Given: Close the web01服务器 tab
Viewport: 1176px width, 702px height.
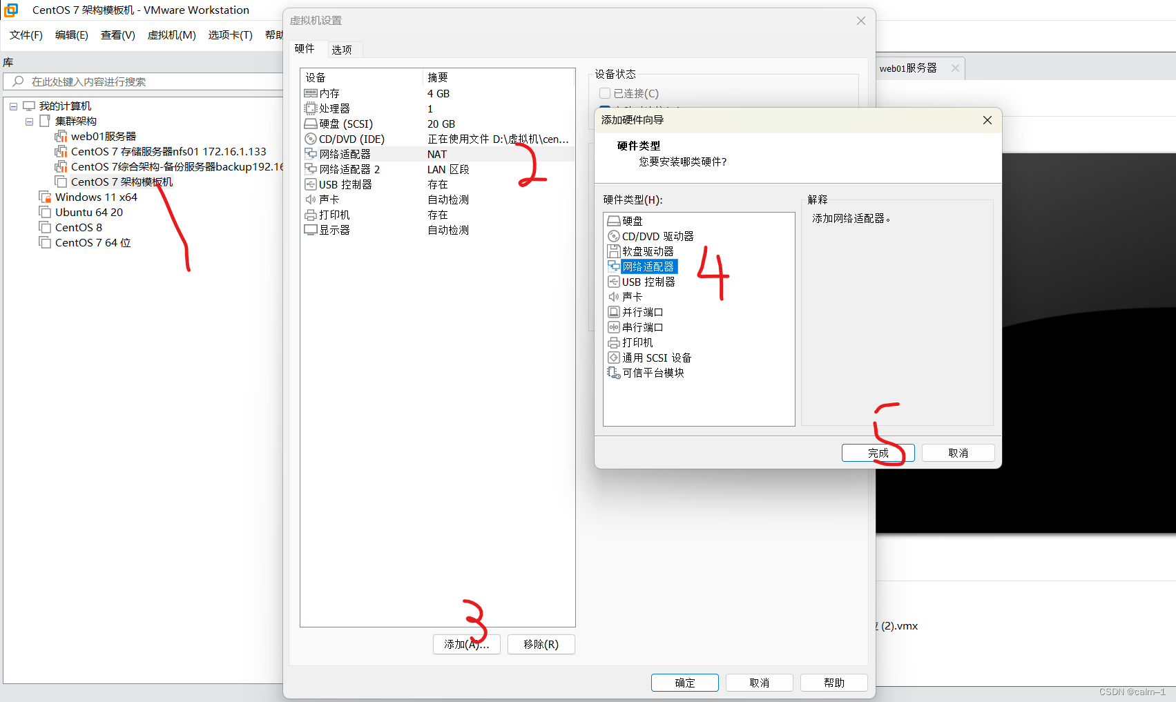Looking at the screenshot, I should (x=955, y=68).
